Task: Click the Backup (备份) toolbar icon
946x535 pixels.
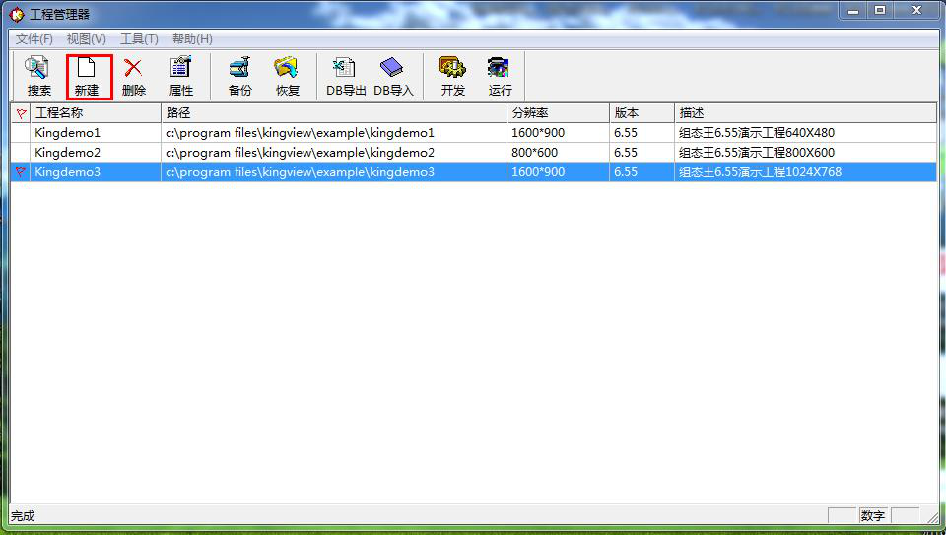Action: pos(239,76)
